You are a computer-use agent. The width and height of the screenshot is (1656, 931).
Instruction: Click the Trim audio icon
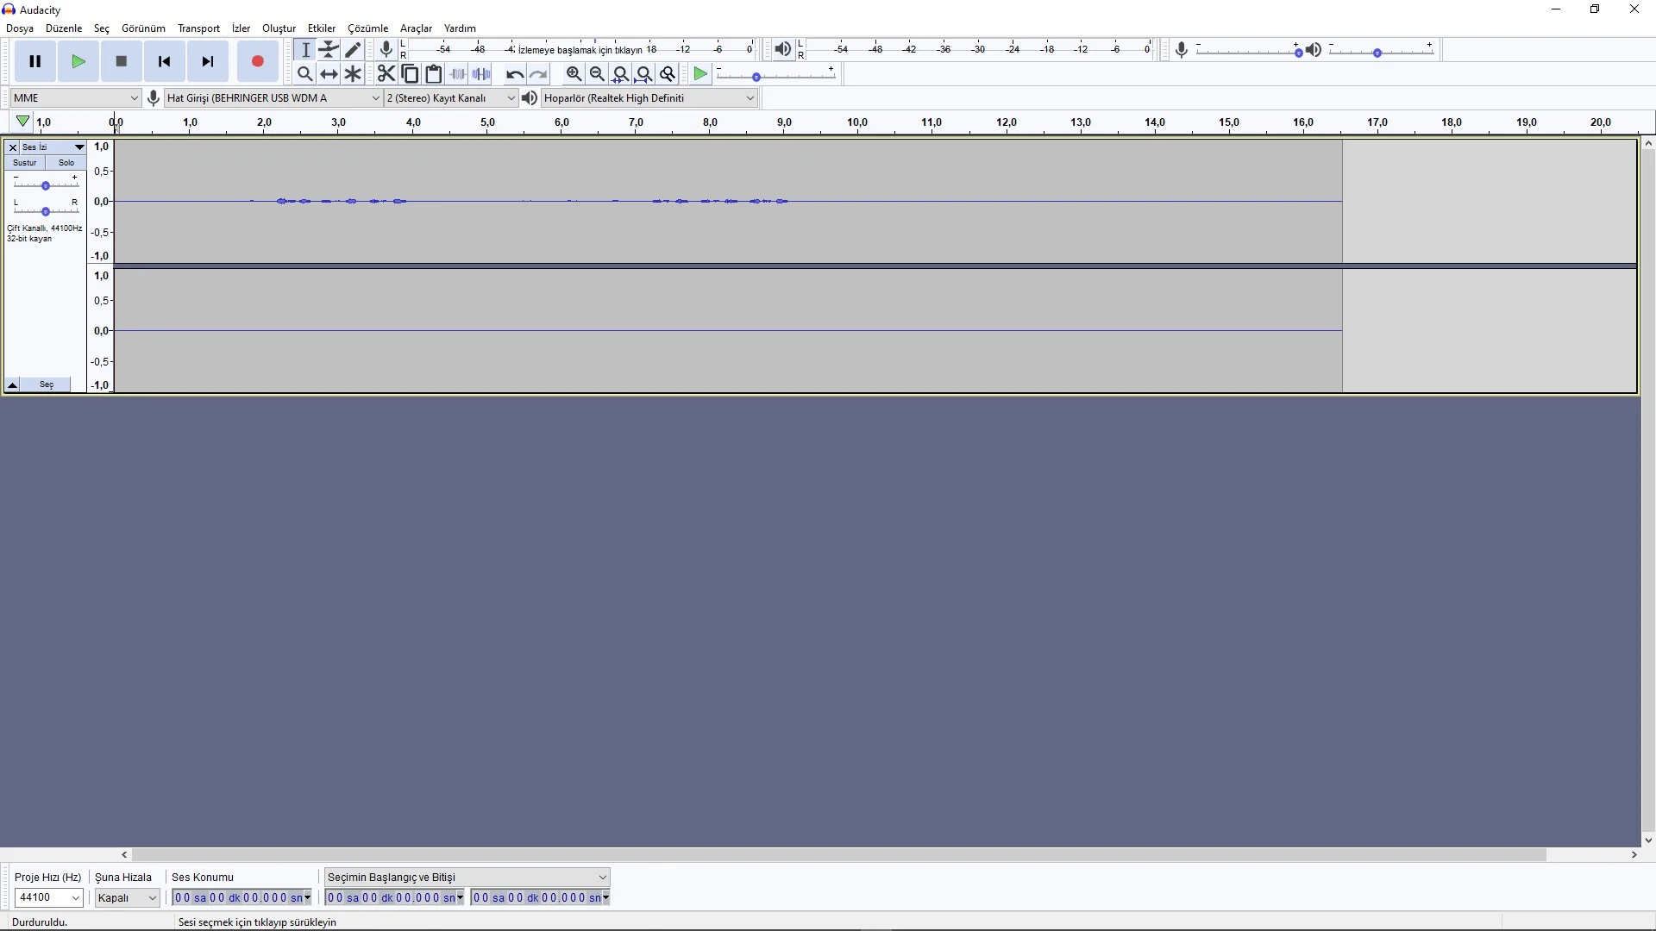[x=458, y=74]
